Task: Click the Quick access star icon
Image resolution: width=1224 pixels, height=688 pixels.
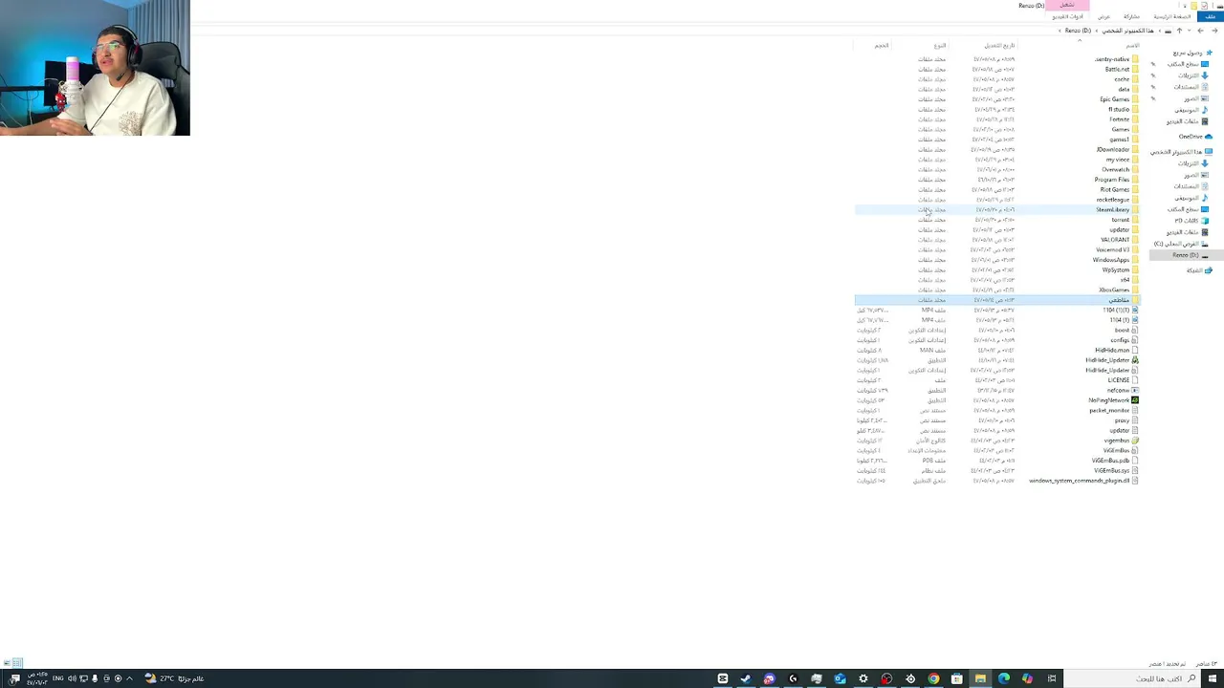Action: pyautogui.click(x=1209, y=53)
